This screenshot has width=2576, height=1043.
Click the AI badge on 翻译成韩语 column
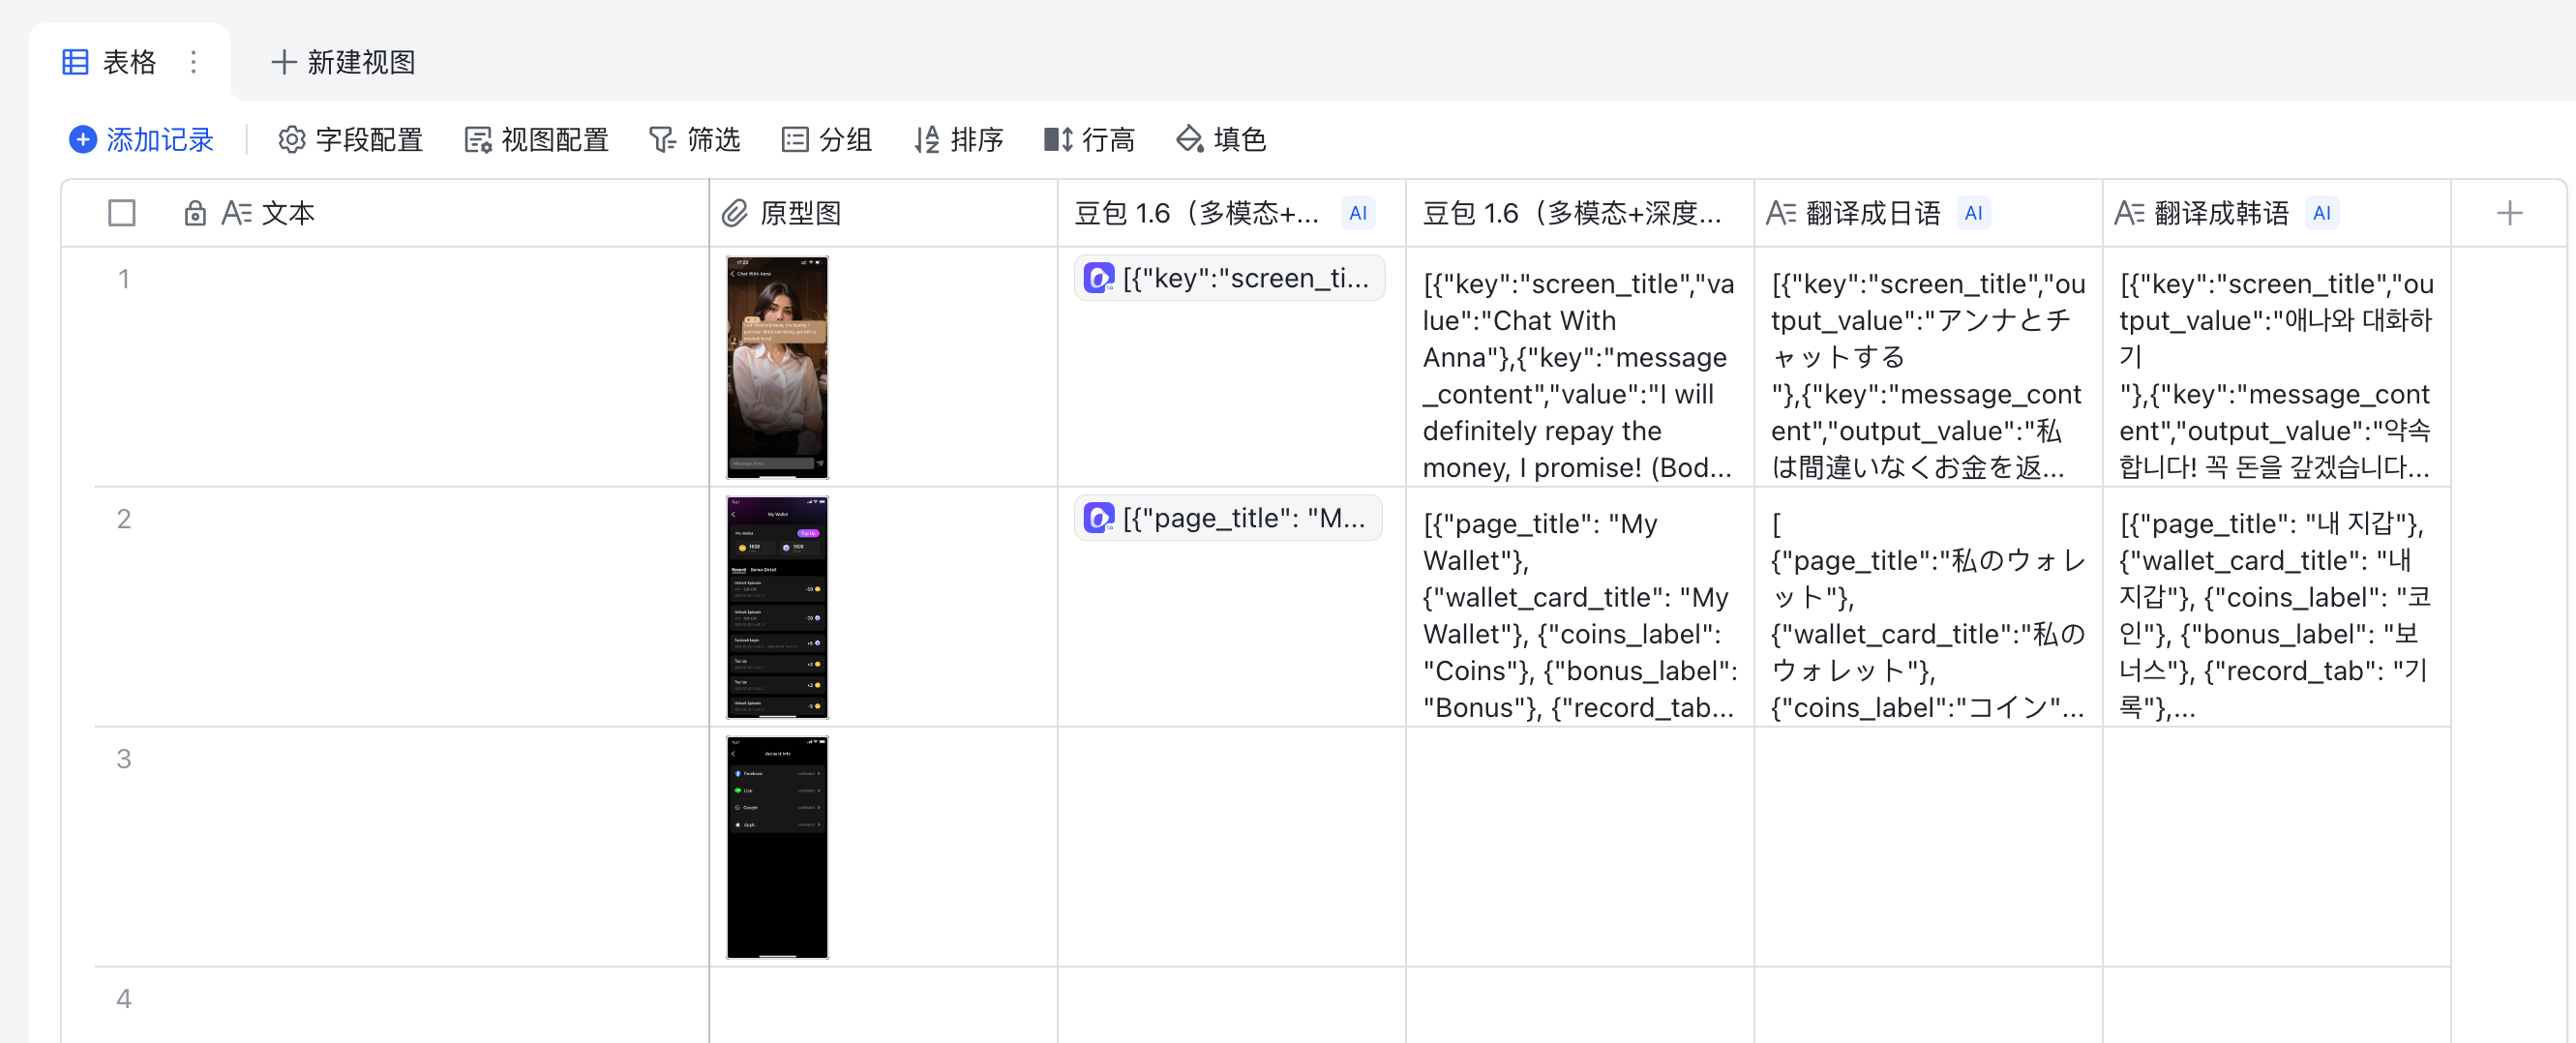(2321, 213)
